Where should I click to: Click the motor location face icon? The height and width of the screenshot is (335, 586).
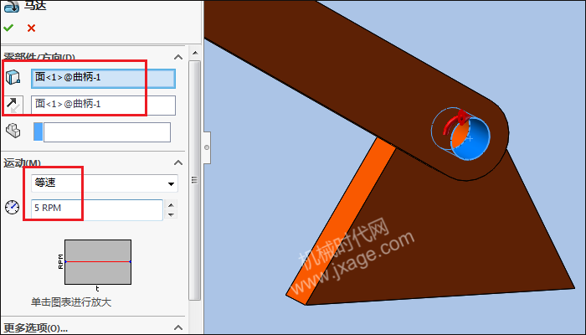point(13,77)
